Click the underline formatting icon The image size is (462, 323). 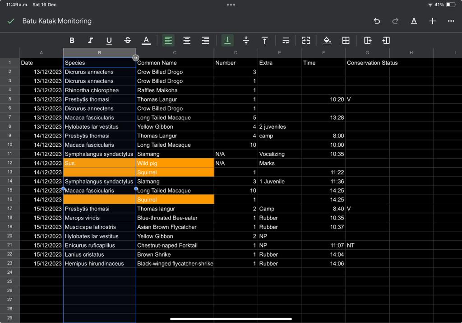[109, 40]
